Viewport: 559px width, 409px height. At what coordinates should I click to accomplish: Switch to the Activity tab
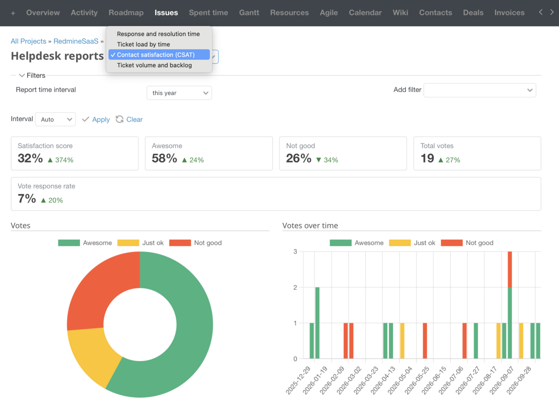coord(84,13)
